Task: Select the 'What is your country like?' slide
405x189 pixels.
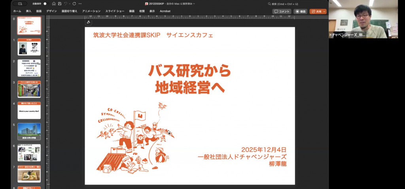Action: [x=29, y=111]
